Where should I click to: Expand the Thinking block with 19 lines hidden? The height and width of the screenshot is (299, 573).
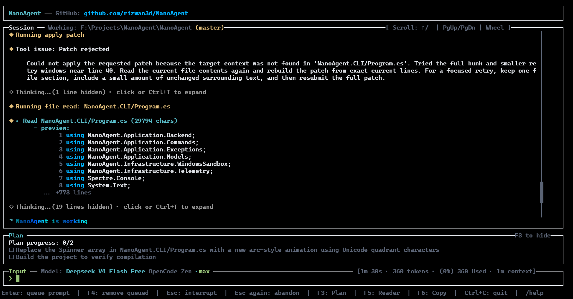115,207
